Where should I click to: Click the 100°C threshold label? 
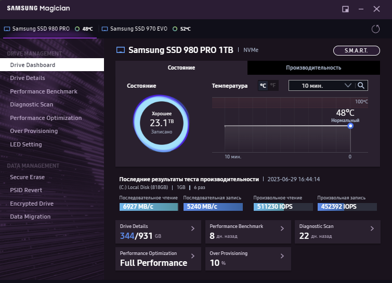coord(361,102)
